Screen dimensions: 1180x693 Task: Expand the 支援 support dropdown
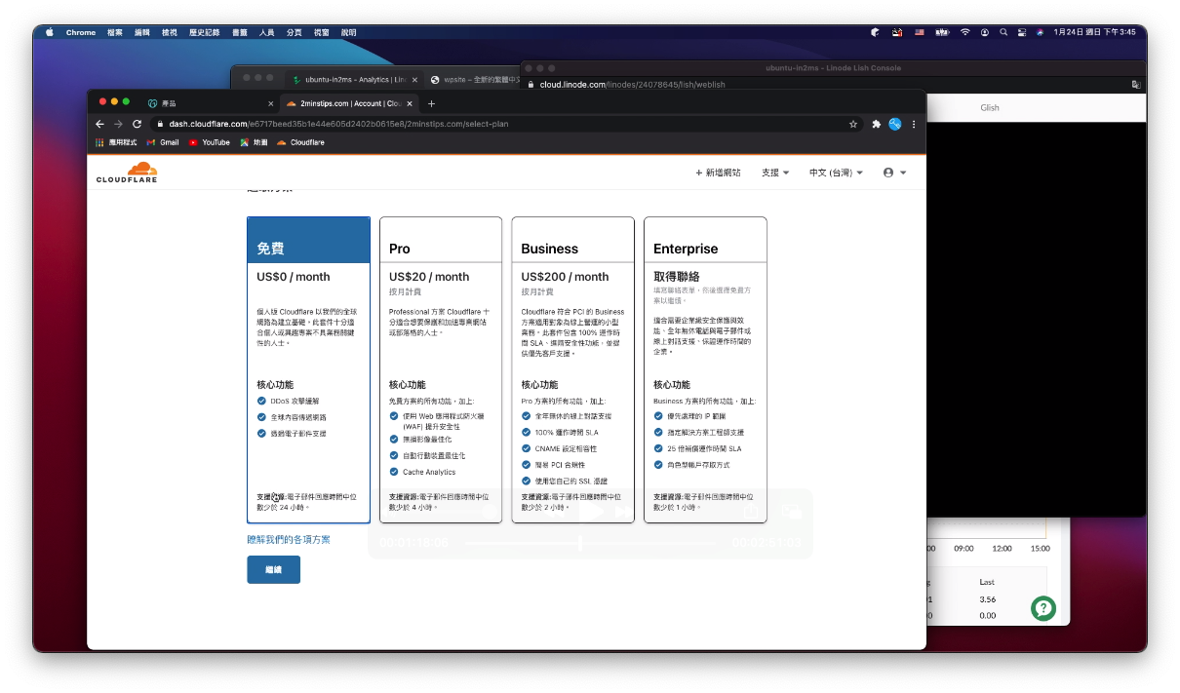point(775,173)
